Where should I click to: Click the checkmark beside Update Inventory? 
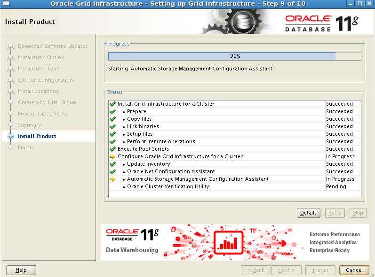(x=112, y=164)
